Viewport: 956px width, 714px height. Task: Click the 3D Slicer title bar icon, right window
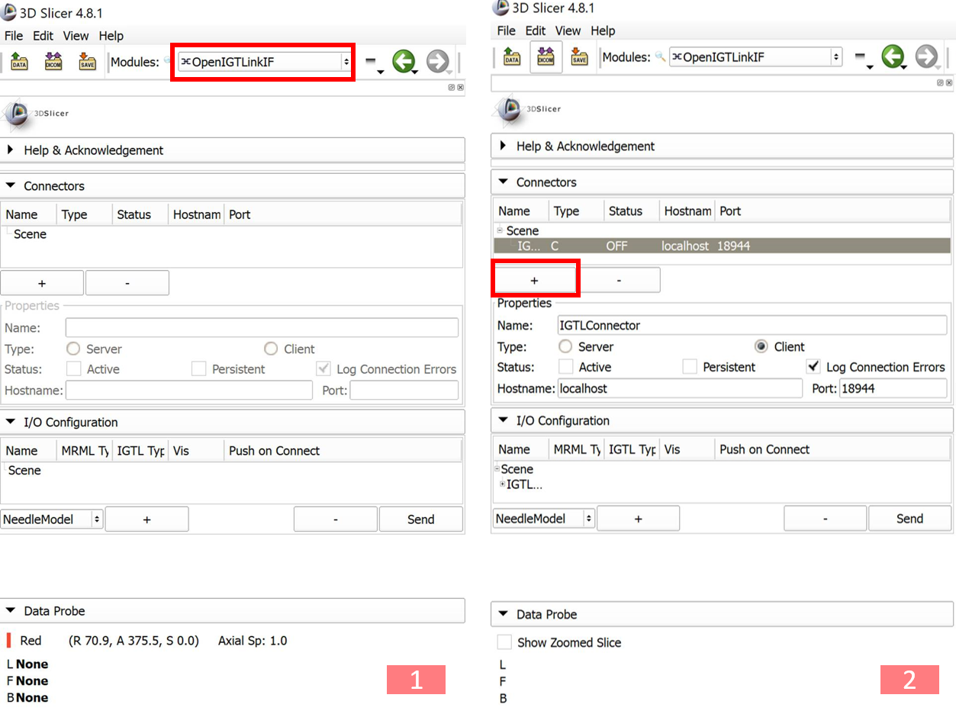click(x=501, y=8)
